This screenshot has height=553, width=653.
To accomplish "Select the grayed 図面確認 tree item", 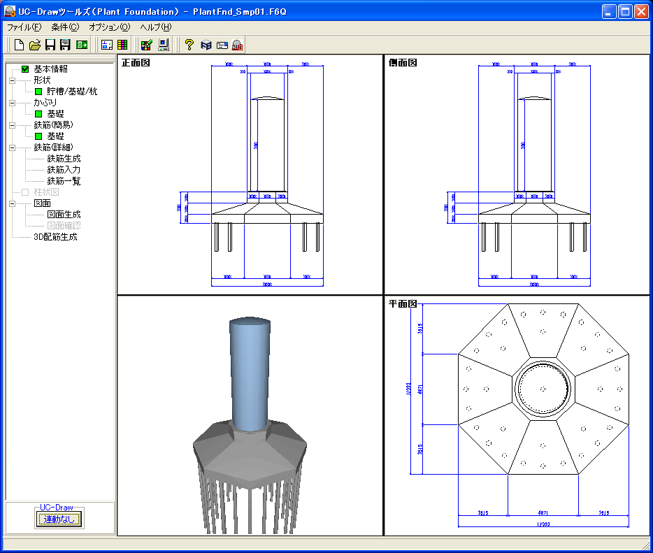I will click(64, 226).
